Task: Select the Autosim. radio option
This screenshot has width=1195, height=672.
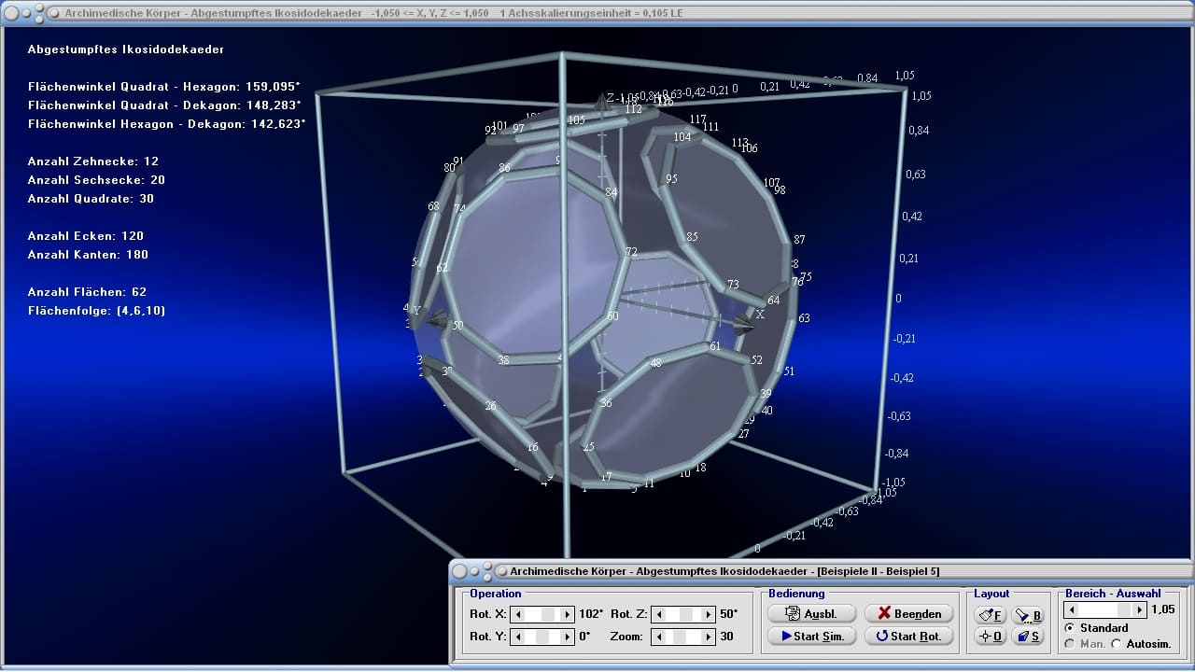Action: (1142, 644)
